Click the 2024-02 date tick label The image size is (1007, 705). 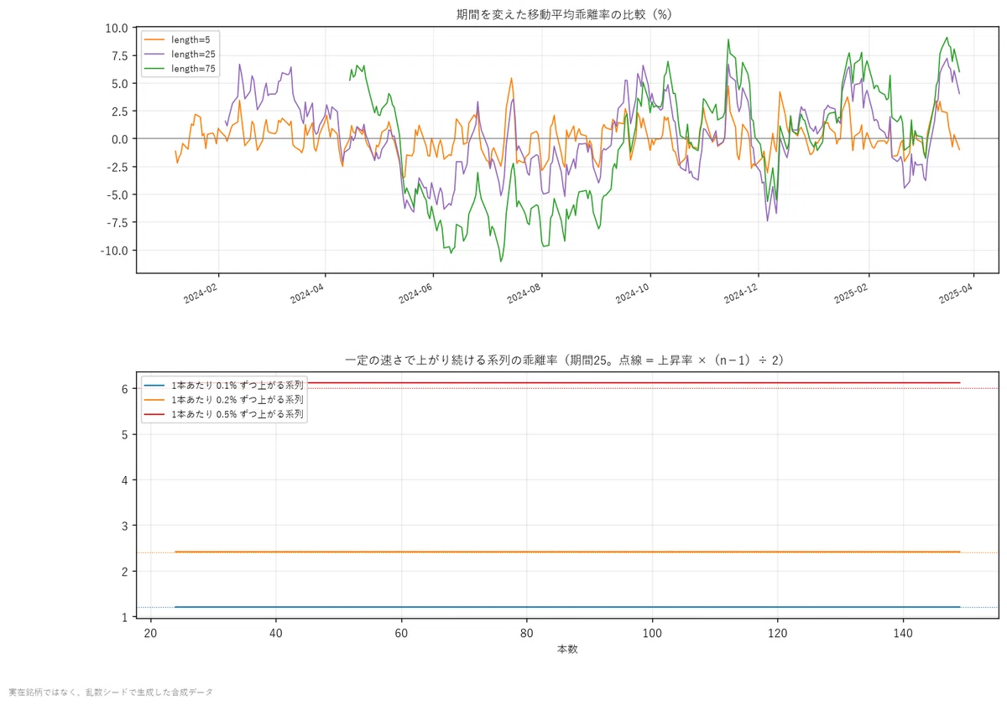pos(201,295)
